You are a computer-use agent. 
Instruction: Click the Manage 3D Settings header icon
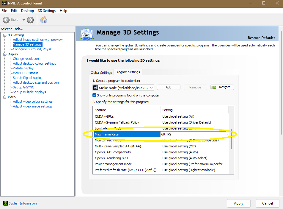(x=87, y=34)
